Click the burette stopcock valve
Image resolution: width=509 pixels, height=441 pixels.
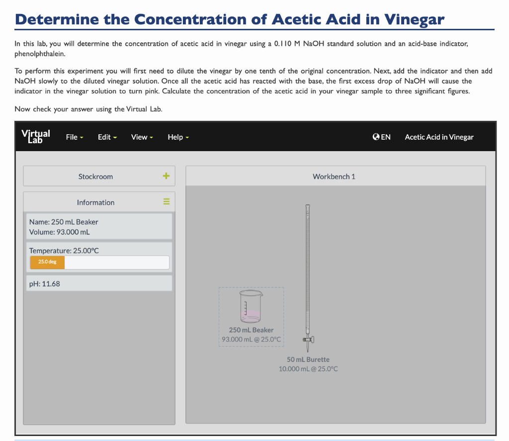(x=308, y=340)
